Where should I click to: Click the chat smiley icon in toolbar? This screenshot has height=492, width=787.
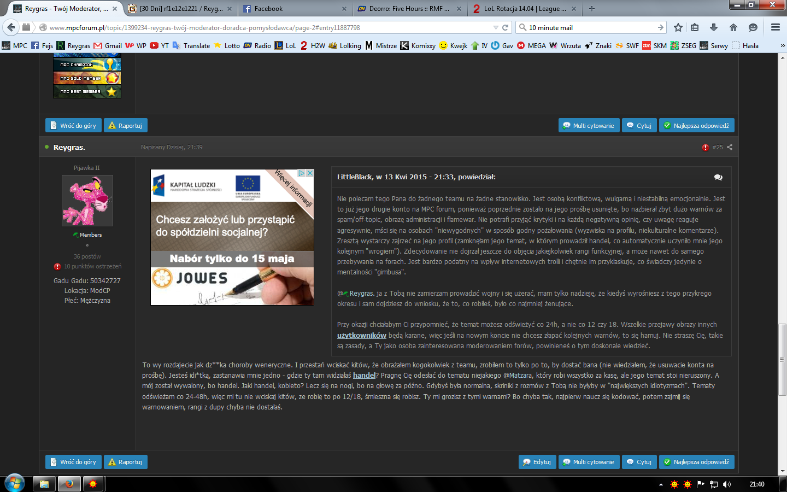click(753, 27)
